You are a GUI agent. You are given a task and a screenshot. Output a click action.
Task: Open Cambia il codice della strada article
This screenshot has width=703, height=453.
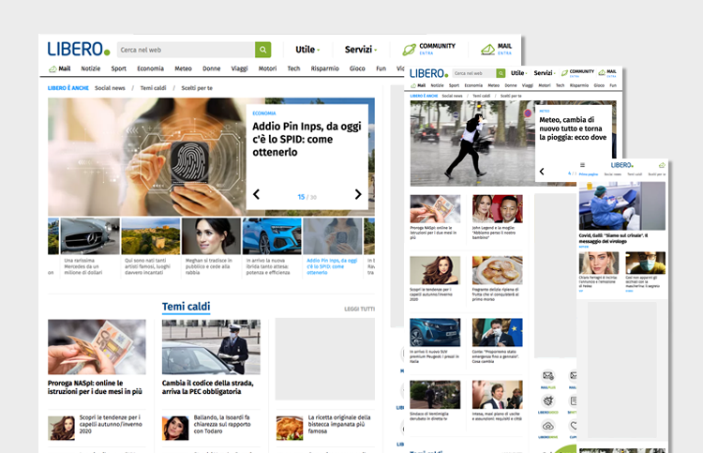pos(211,358)
